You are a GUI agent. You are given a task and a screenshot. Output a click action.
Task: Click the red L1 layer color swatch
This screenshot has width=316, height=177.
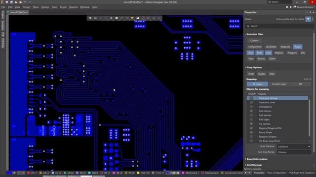coord(29,173)
